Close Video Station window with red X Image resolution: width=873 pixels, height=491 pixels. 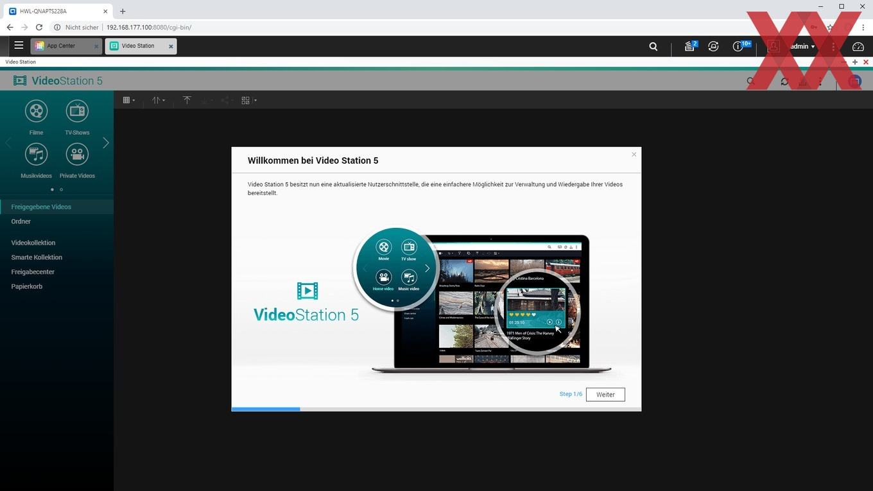(x=866, y=62)
